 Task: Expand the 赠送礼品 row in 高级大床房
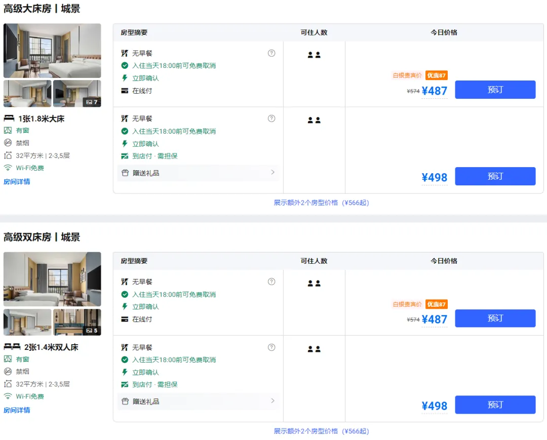coord(198,173)
